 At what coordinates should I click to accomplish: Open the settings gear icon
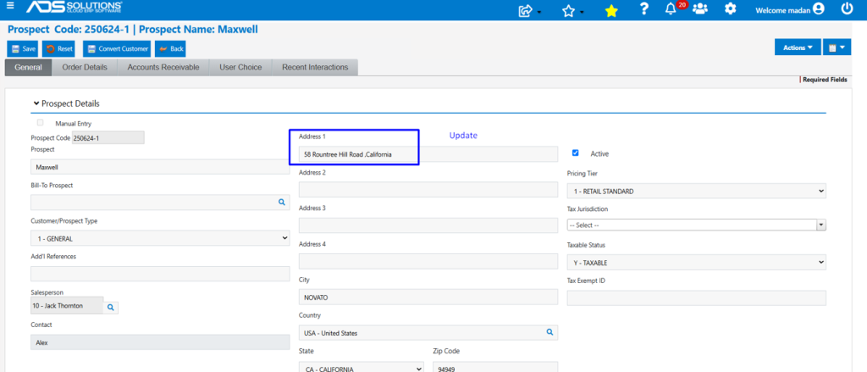731,8
